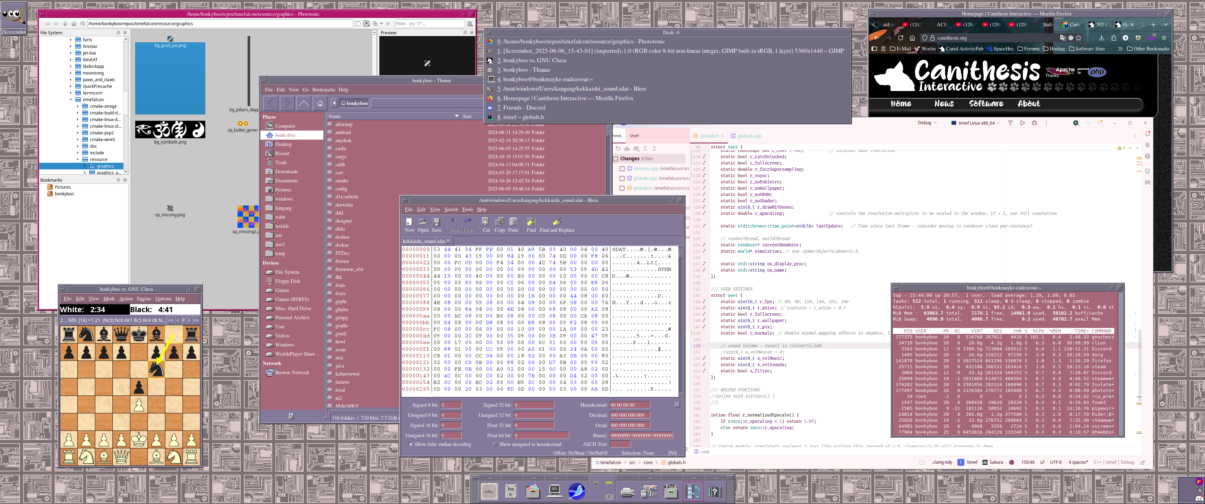The width and height of the screenshot is (1205, 504).
Task: Click the Phototonic filter input field
Action: [x=429, y=23]
